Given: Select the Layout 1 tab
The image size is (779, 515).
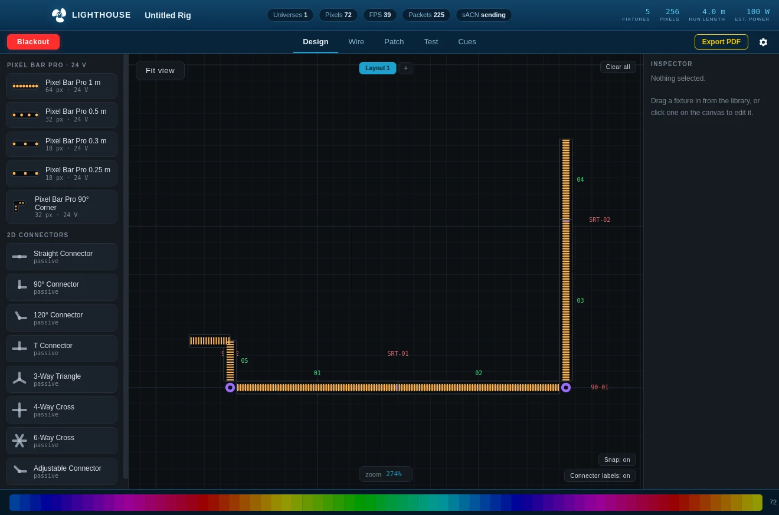Looking at the screenshot, I should (x=378, y=68).
